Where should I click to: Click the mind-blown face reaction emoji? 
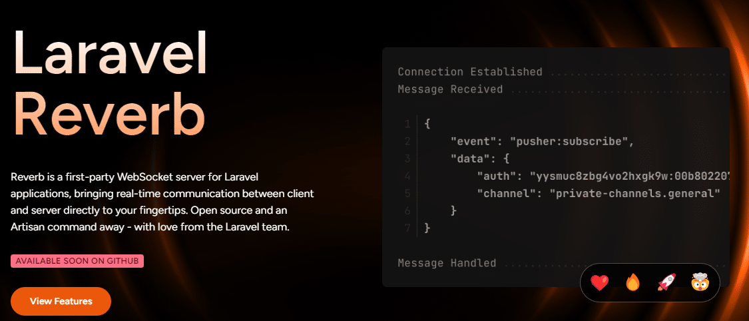click(700, 282)
